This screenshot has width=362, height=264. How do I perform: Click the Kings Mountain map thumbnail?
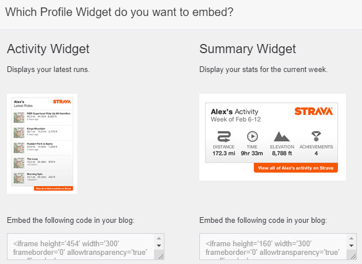[x=21, y=132]
